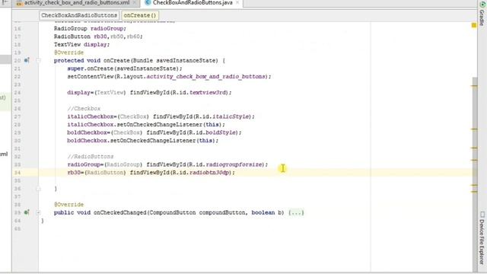
Task: Click 'boldCheckbox.setOnCheckedChangeListener(this);' line
Action: pyautogui.click(x=143, y=140)
